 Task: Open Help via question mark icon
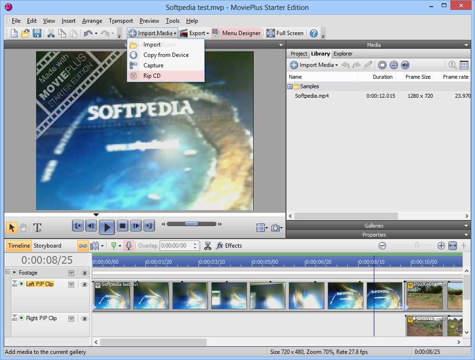pos(314,33)
